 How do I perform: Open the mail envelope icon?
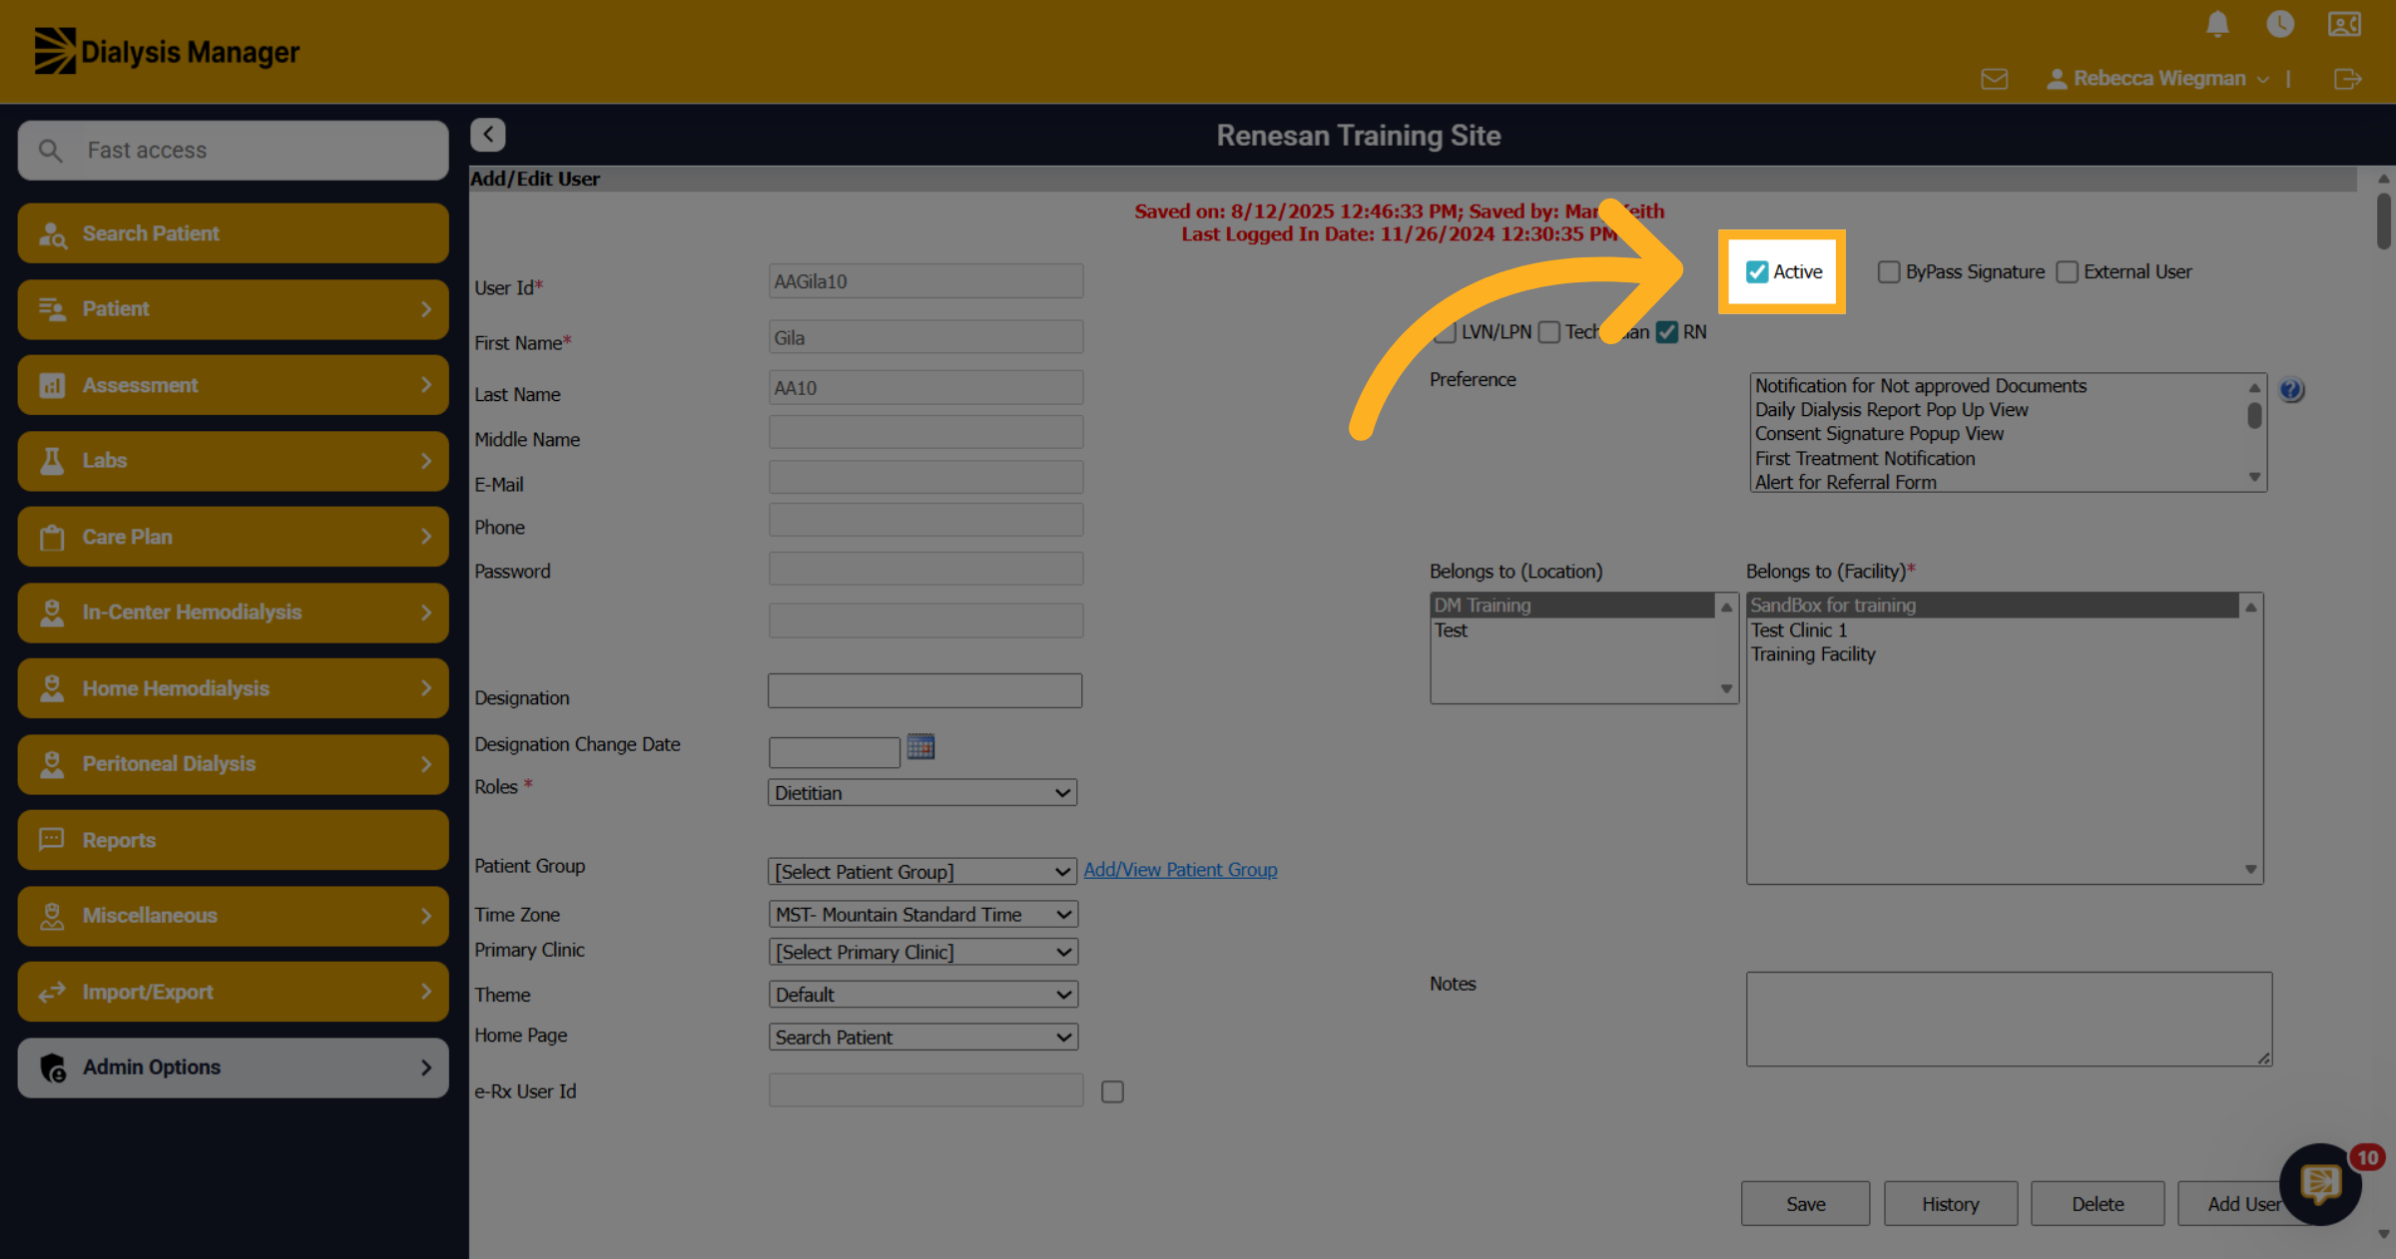pos(1995,79)
